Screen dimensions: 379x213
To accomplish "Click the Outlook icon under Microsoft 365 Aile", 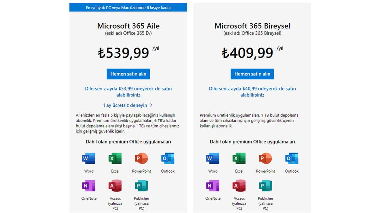I will pyautogui.click(x=167, y=159).
